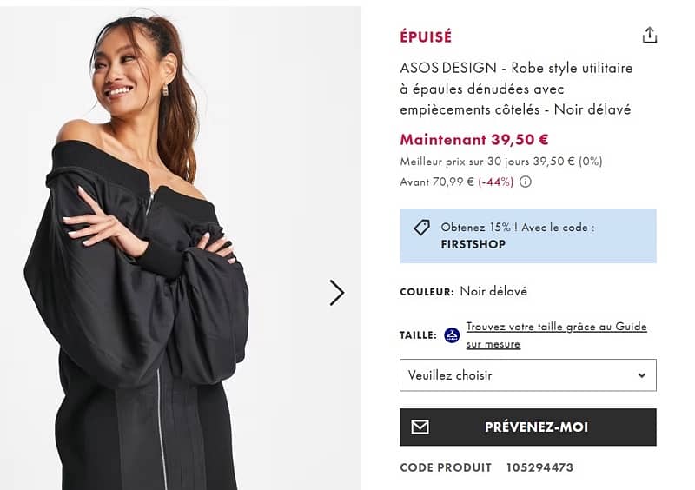Click the share icon
Screen dimensions: 695x490
click(649, 36)
